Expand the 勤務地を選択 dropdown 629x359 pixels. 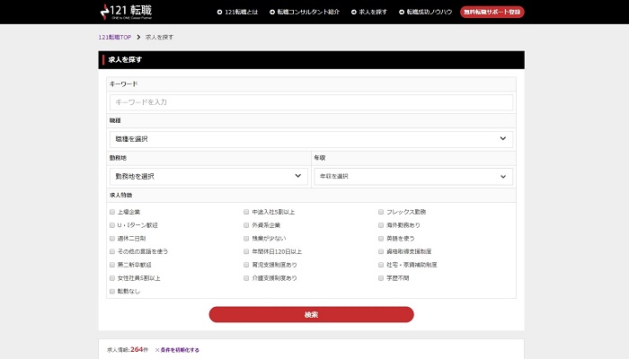tap(208, 176)
